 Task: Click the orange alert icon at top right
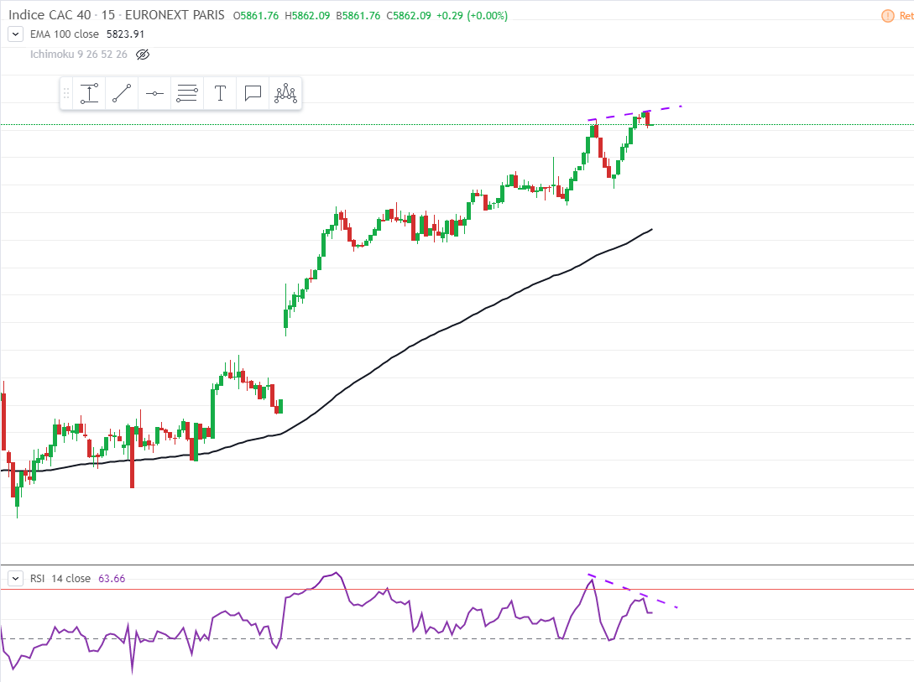click(x=887, y=16)
